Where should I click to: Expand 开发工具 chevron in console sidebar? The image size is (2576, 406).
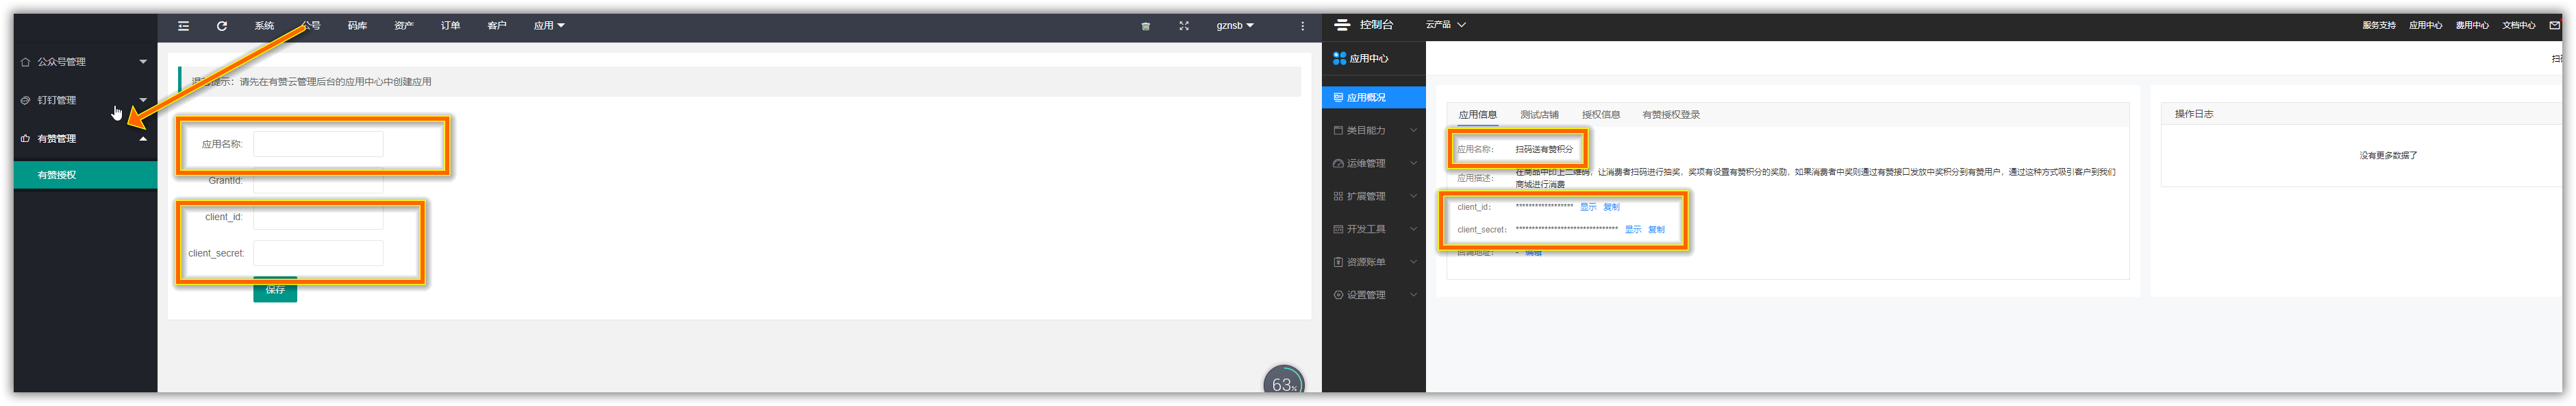[1413, 230]
